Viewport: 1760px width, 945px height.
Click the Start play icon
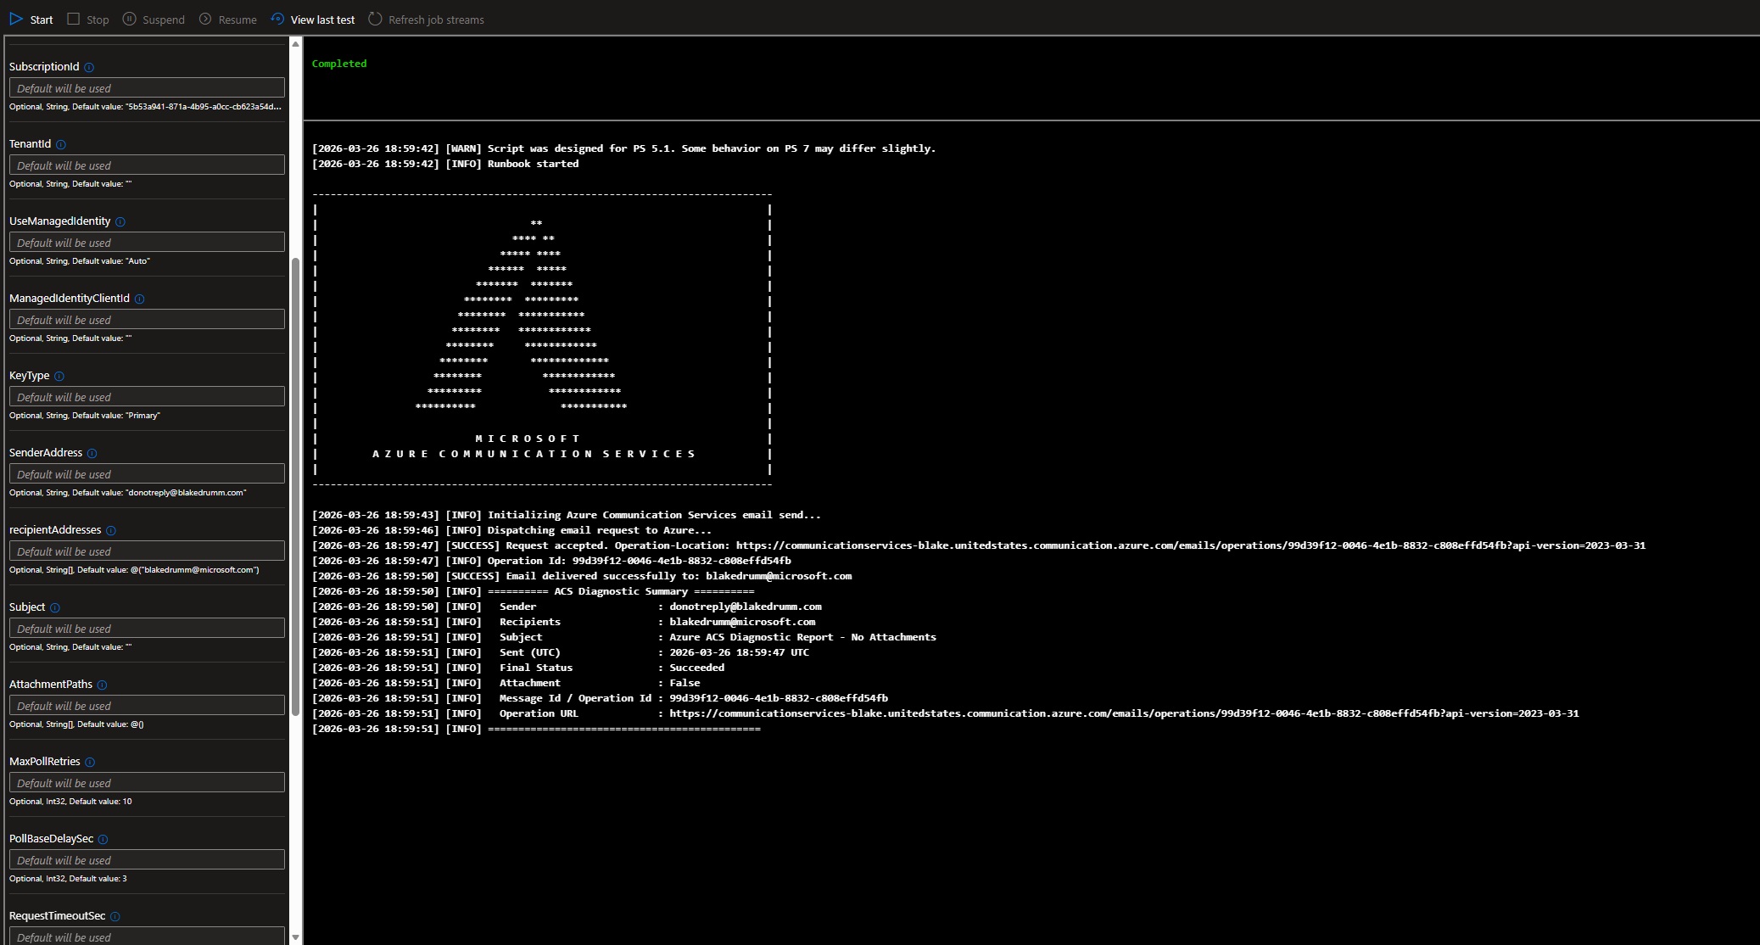click(x=16, y=19)
